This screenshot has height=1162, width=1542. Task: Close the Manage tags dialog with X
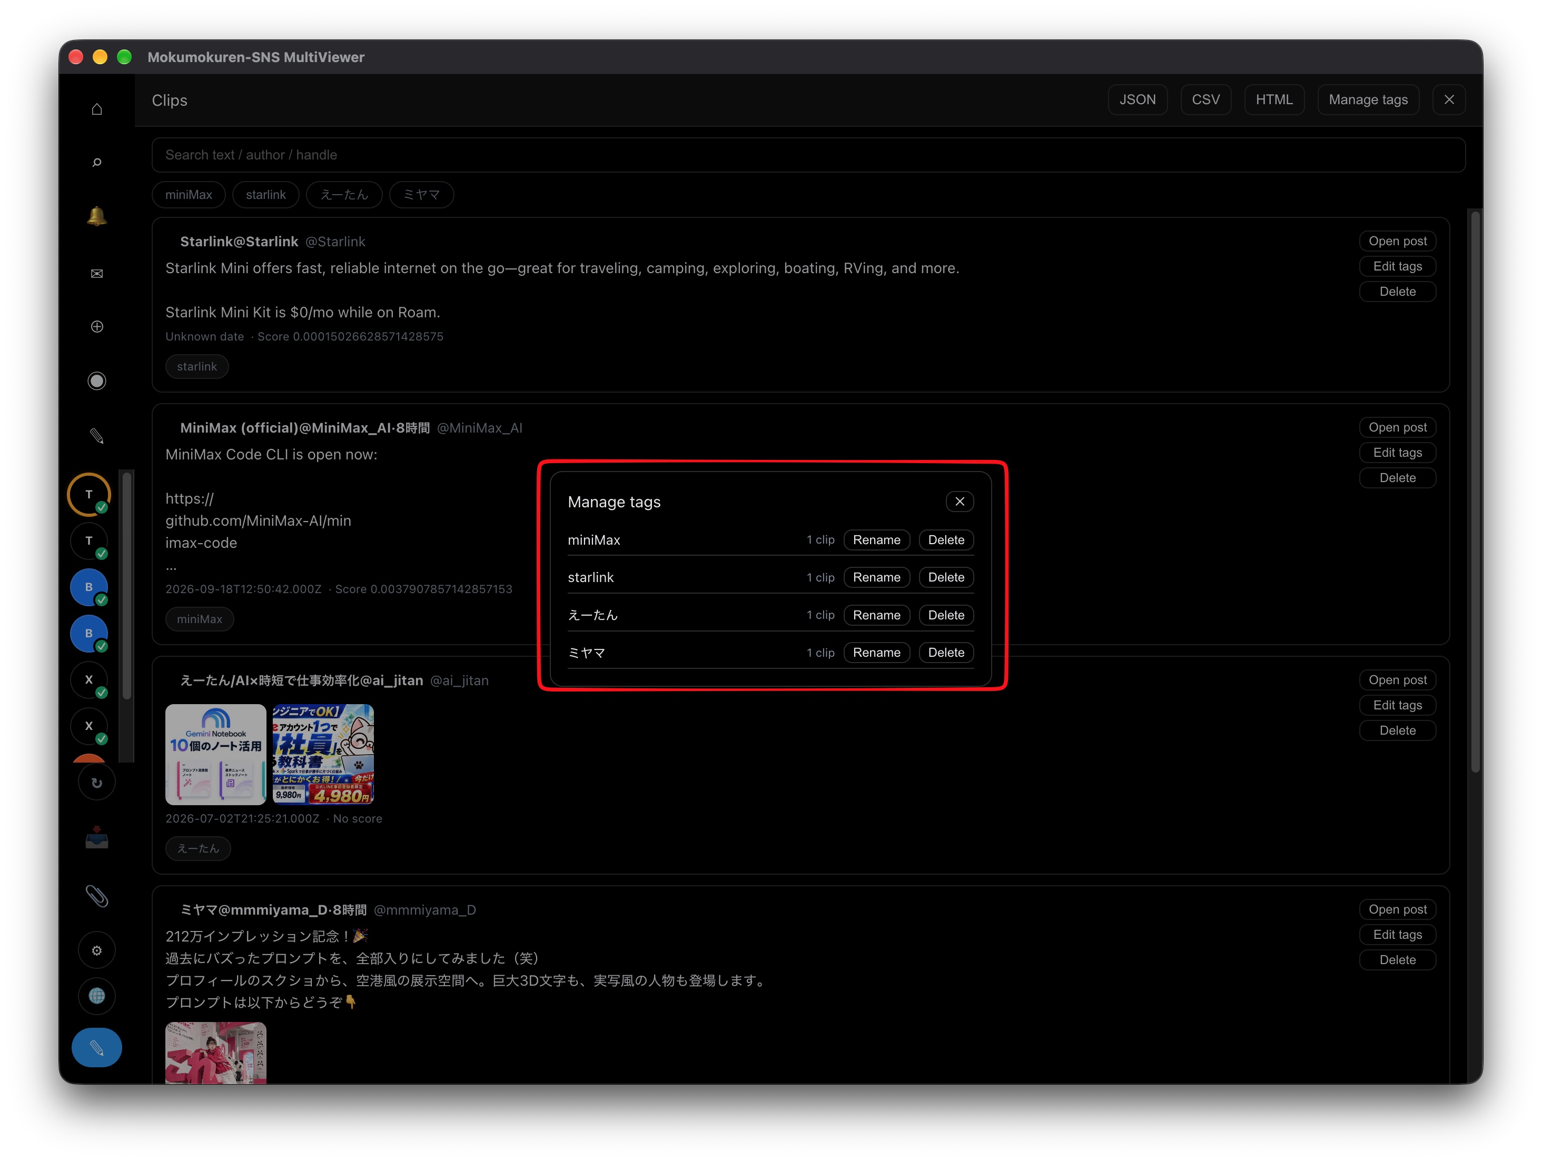[959, 502]
